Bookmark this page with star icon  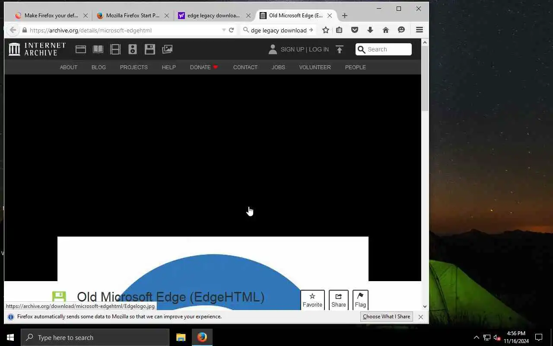coord(326,30)
